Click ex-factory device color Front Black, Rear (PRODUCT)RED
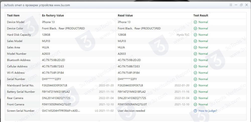Screen dimensions: 251x122 (64, 28)
